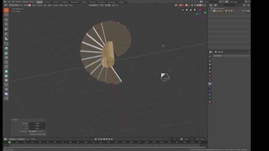Open Material properties tab icon
Viewport: 269px width, 151px height.
point(210,102)
